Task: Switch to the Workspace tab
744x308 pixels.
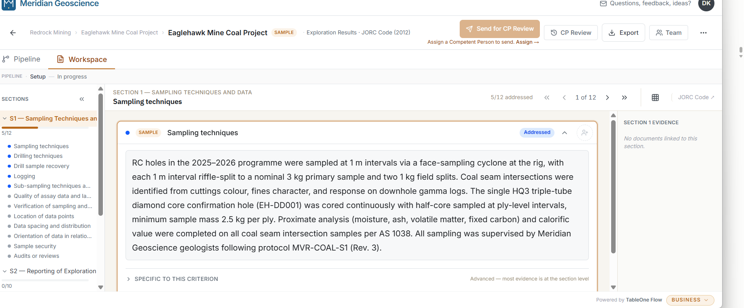Action: (x=82, y=59)
